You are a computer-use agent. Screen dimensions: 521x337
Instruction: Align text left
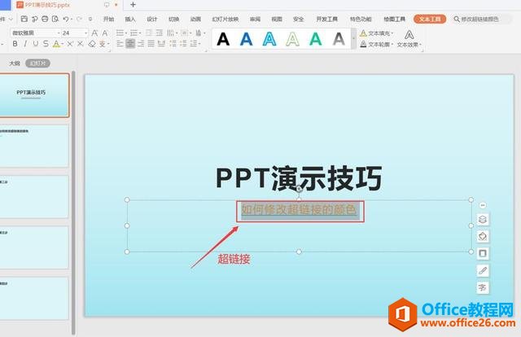click(120, 43)
